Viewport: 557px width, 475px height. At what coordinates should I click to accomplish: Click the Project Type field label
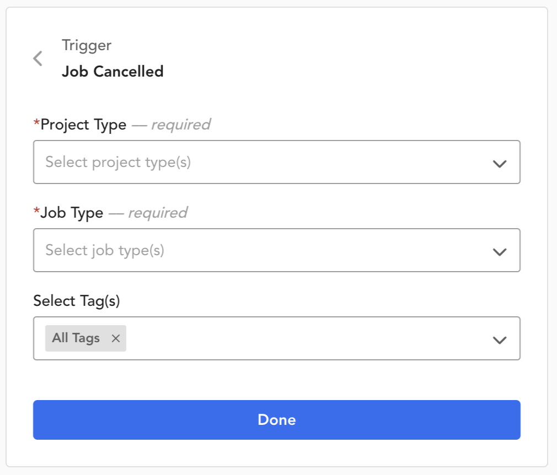[83, 125]
